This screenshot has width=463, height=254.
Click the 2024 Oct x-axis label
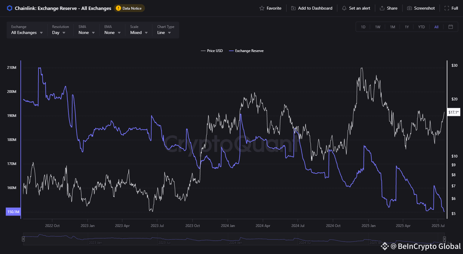[333, 225]
